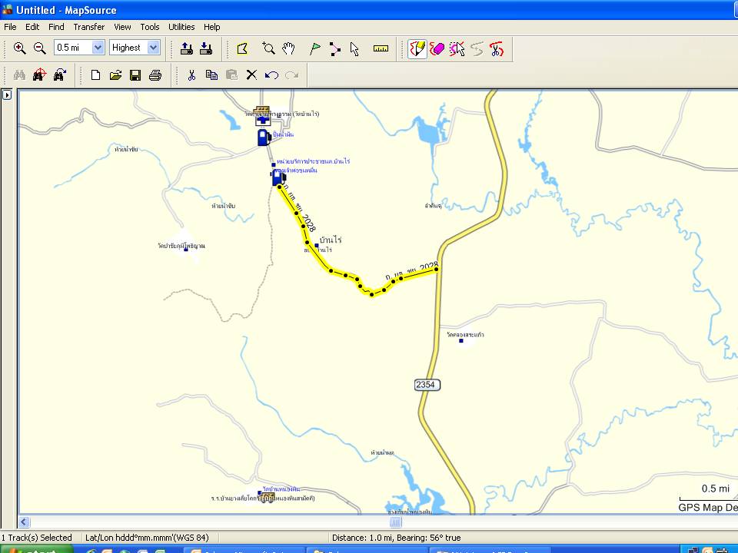Image resolution: width=738 pixels, height=553 pixels.
Task: Click highway 2354 label on the map
Action: (x=427, y=384)
